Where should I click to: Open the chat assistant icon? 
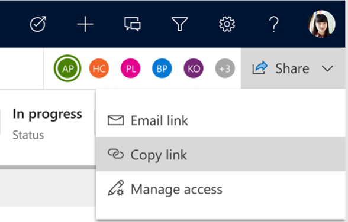(133, 24)
